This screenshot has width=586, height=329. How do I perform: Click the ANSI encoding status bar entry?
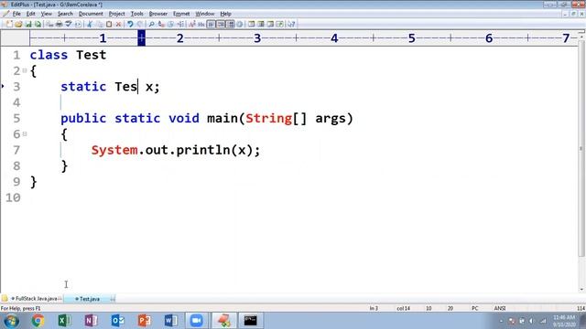(500, 308)
